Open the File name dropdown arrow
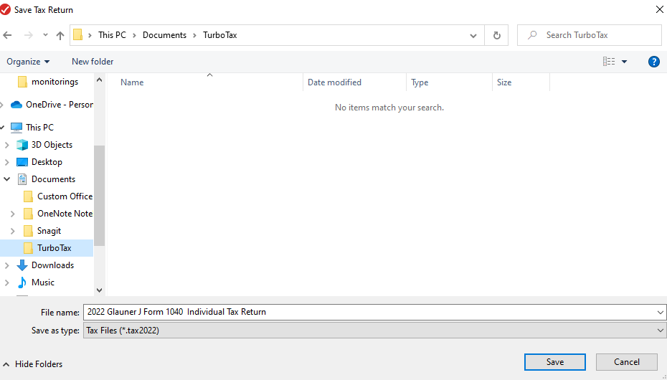This screenshot has height=380, width=667. [x=661, y=313]
